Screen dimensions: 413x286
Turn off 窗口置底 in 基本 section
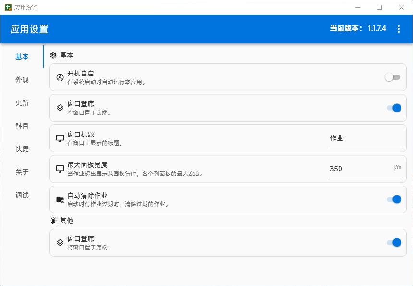tap(393, 108)
